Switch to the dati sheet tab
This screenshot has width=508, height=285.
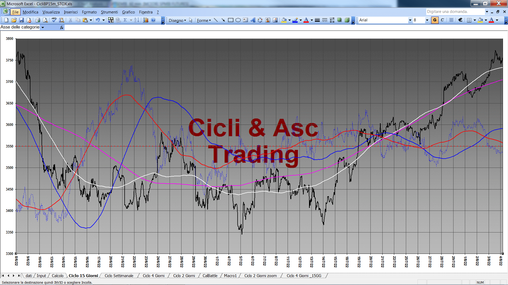pos(29,275)
